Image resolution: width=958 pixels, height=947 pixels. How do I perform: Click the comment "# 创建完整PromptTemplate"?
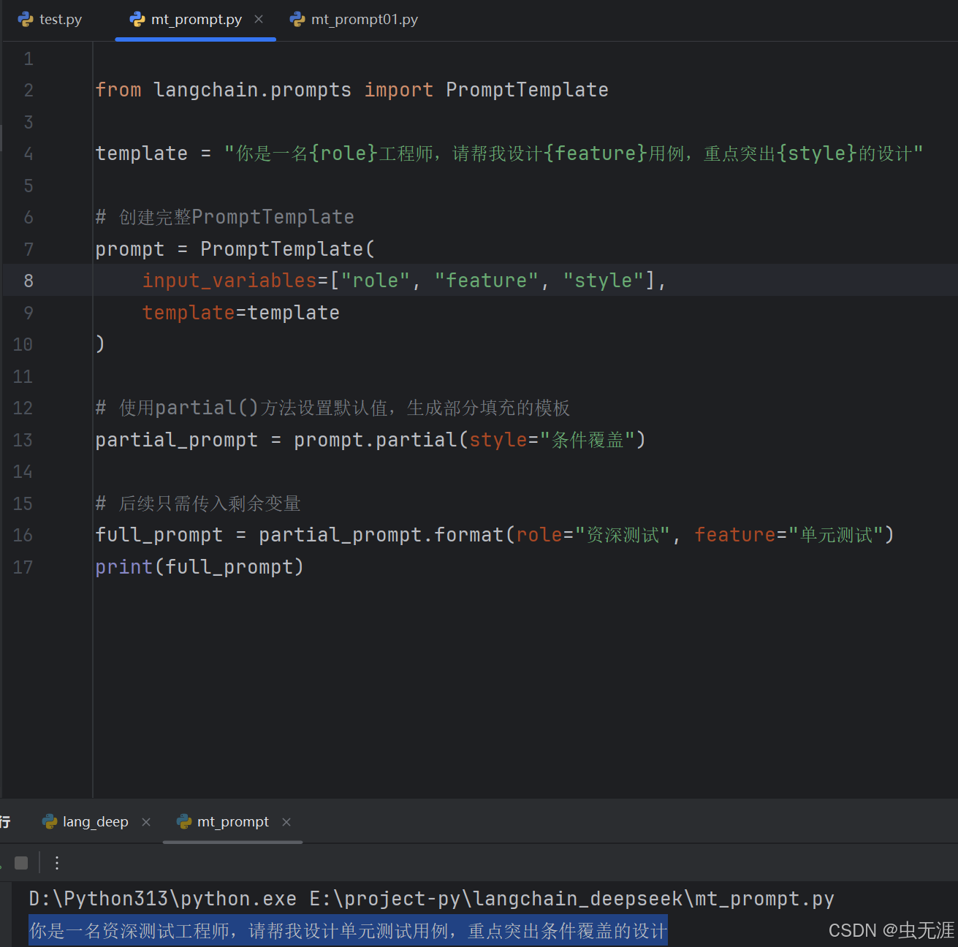tap(225, 217)
